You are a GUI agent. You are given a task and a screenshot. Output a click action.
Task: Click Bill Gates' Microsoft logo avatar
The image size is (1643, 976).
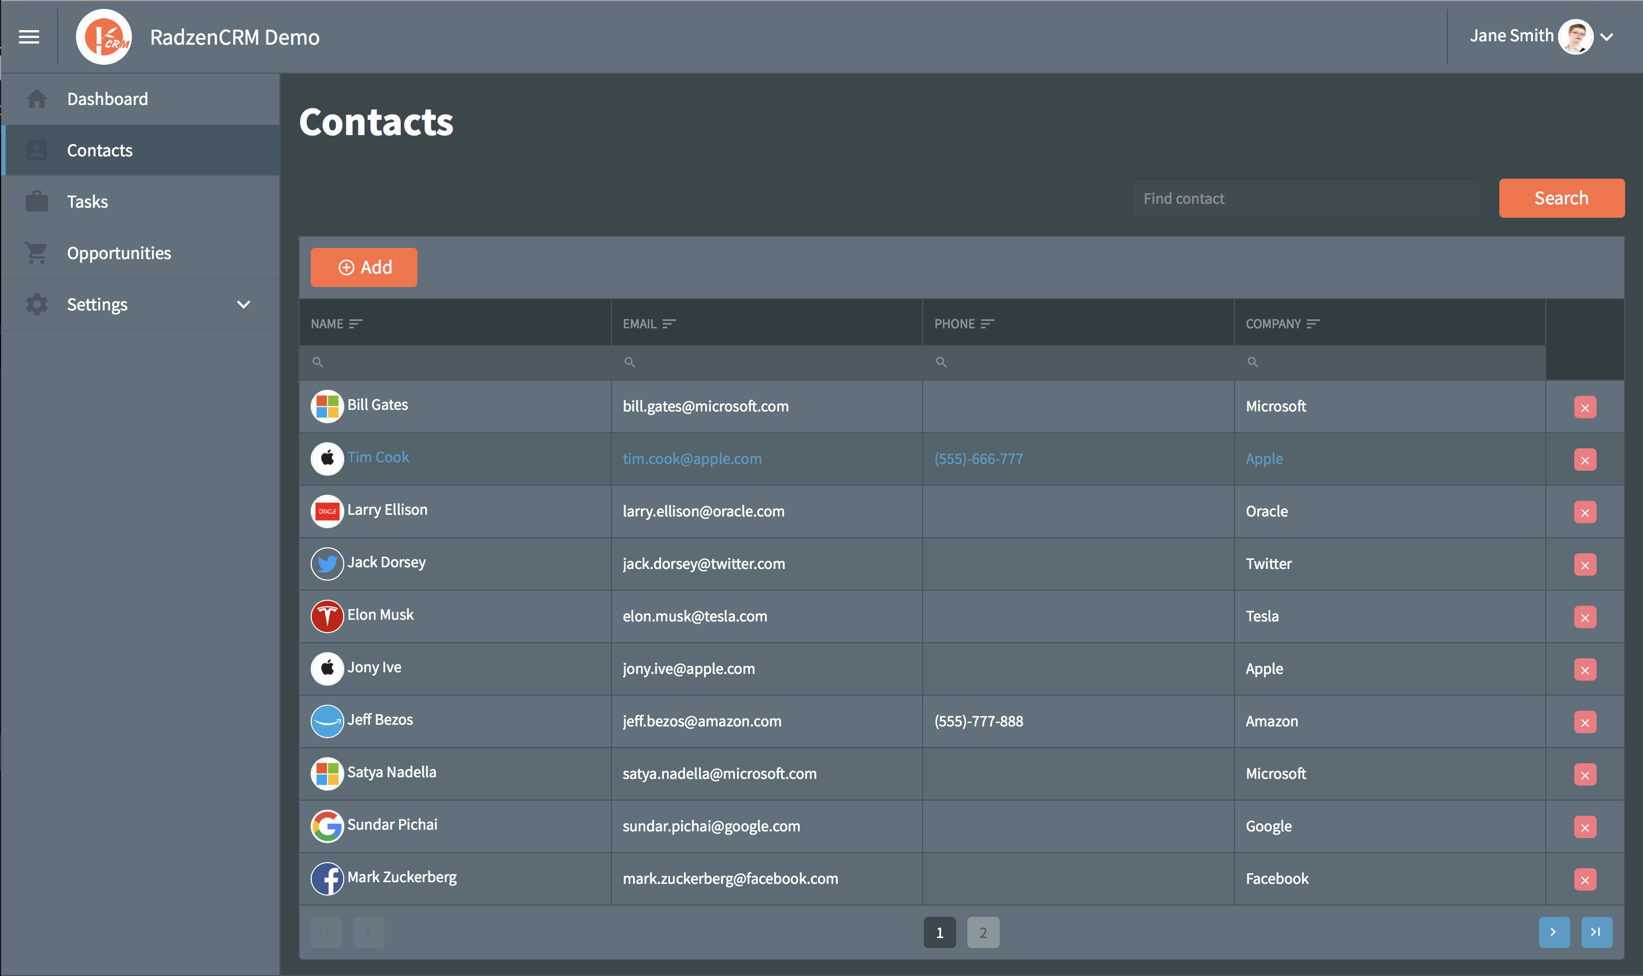(327, 406)
